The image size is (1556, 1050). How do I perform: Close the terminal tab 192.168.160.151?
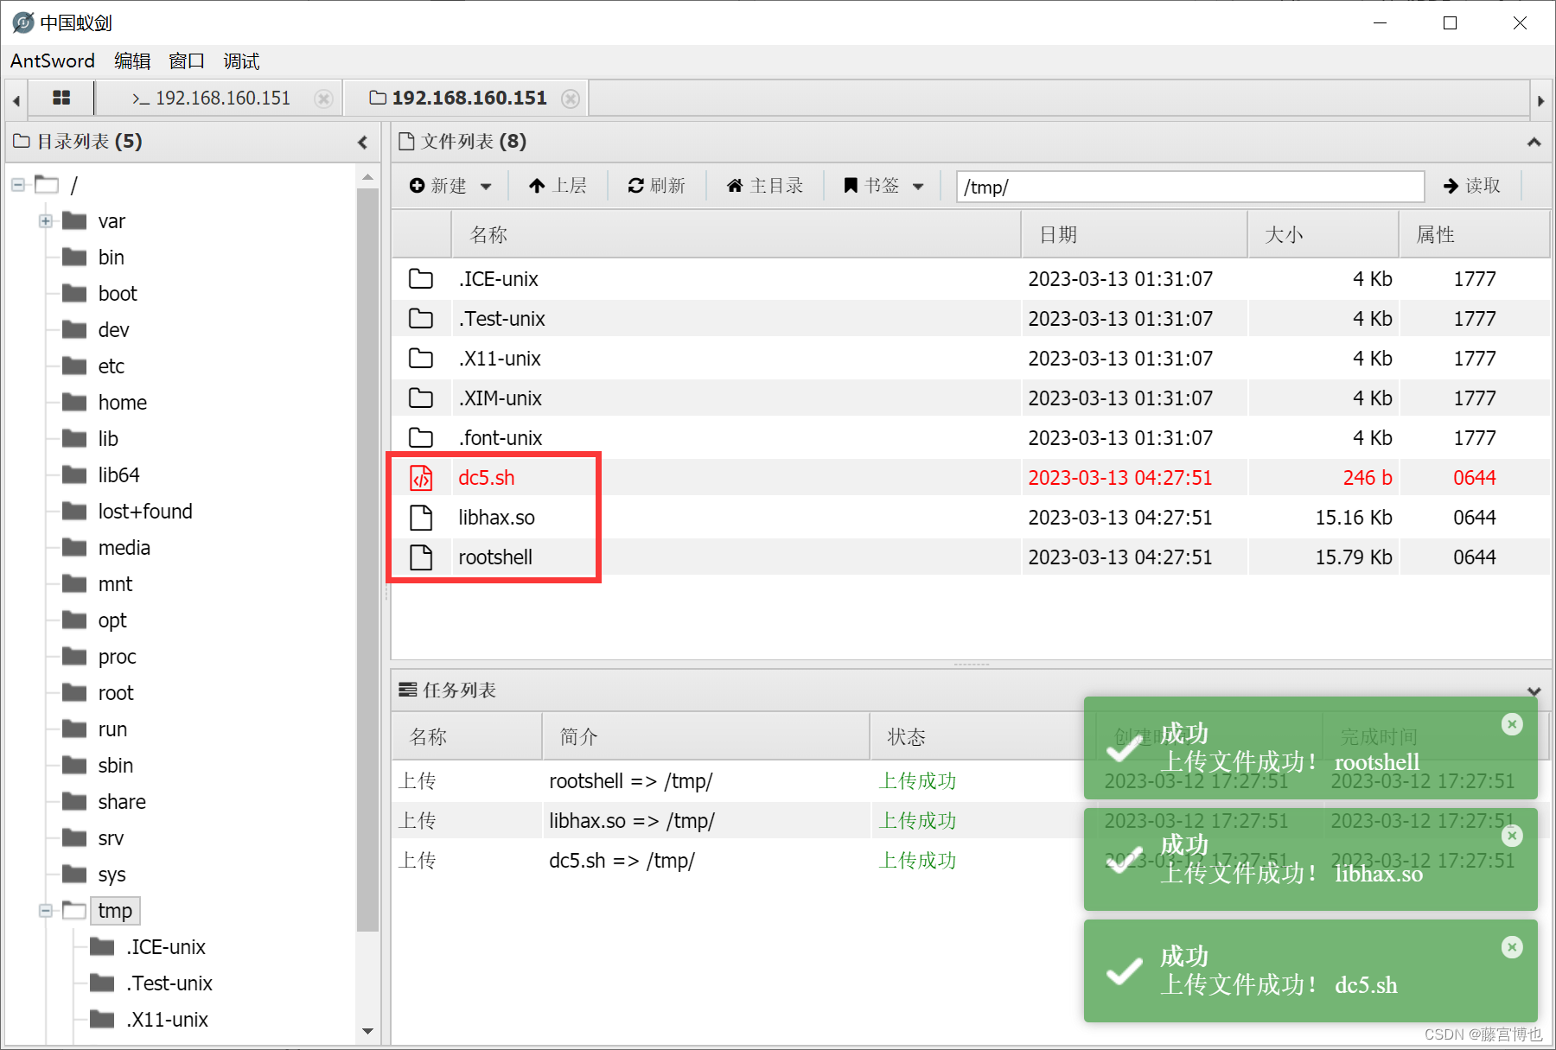(x=323, y=99)
